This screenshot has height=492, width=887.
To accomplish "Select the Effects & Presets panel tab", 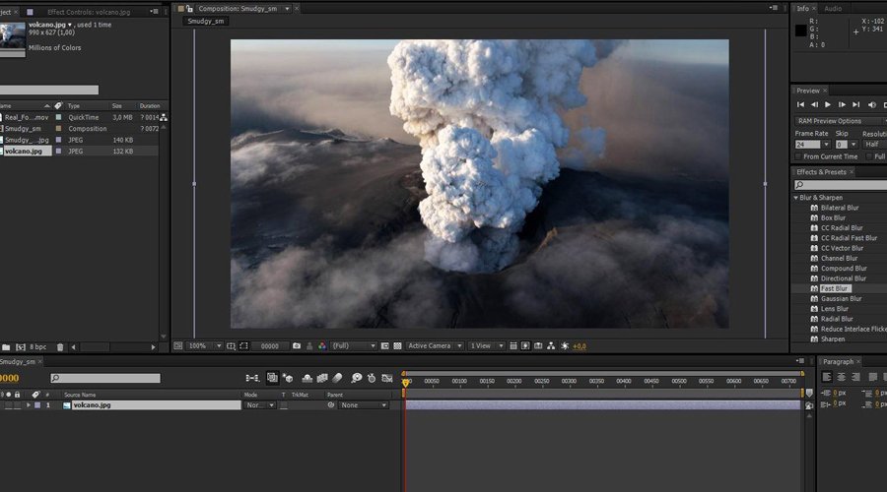I will [821, 172].
